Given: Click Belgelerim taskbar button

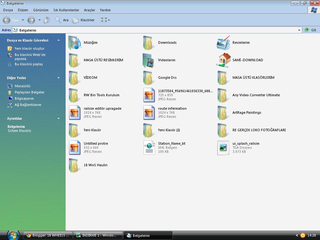Looking at the screenshot, I should (148, 235).
